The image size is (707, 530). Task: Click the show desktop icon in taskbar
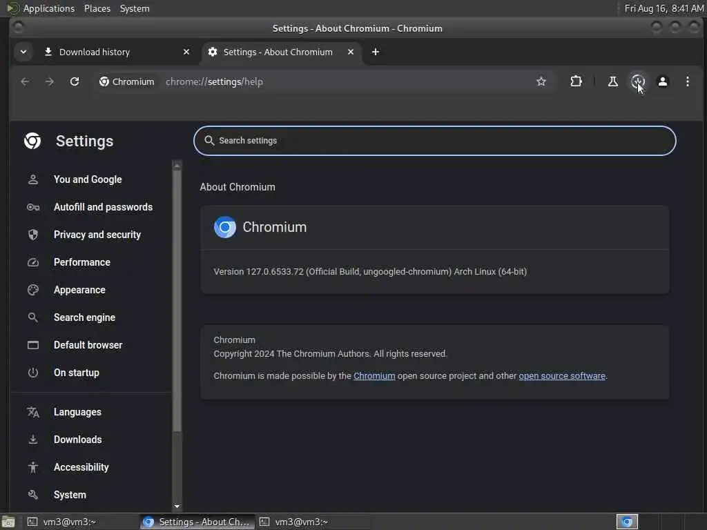coord(8,522)
